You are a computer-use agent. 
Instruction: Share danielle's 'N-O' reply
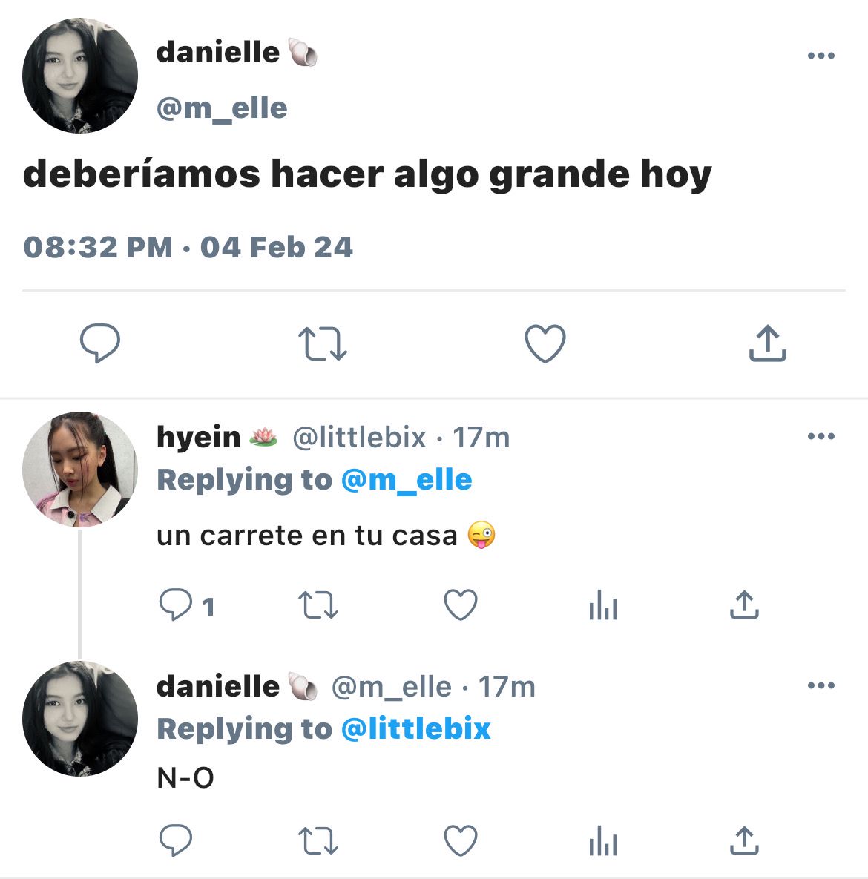click(x=744, y=840)
